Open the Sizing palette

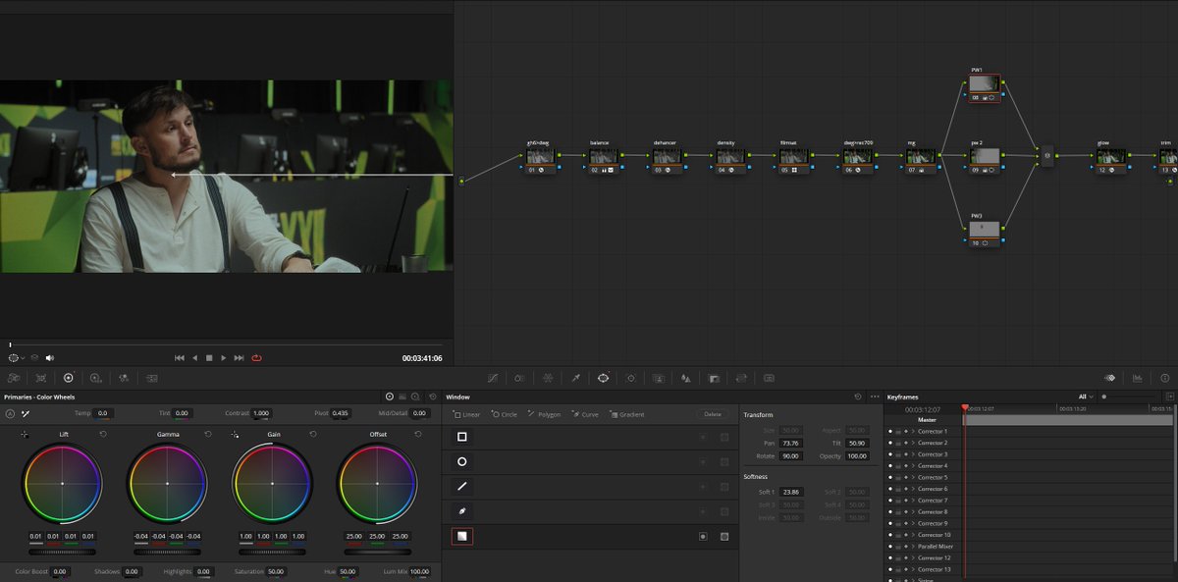(741, 378)
